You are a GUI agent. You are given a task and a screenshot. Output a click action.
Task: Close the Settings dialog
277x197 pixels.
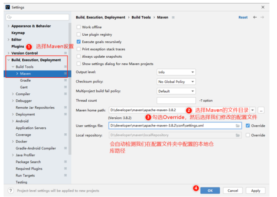pyautogui.click(x=263, y=7)
